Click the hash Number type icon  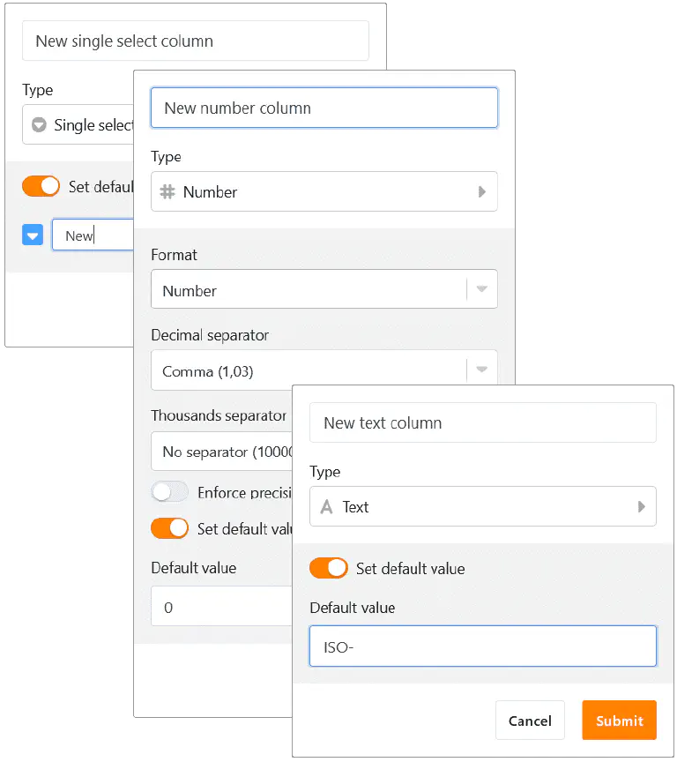(167, 192)
